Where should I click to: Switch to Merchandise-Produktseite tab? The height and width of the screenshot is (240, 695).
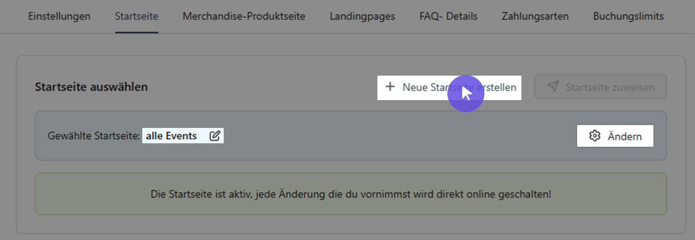(x=244, y=16)
